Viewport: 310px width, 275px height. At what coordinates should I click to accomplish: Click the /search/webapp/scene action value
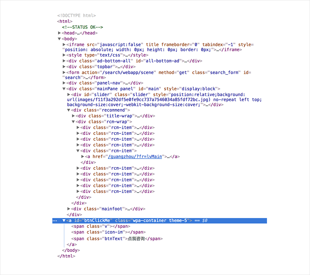pos(128,72)
